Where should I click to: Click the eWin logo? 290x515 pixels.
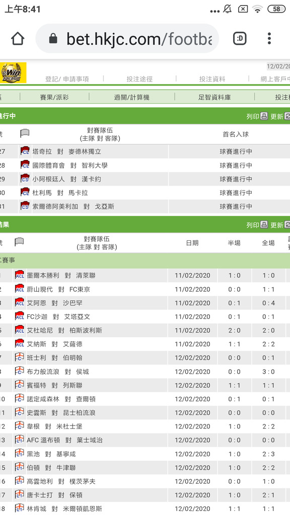(13, 72)
